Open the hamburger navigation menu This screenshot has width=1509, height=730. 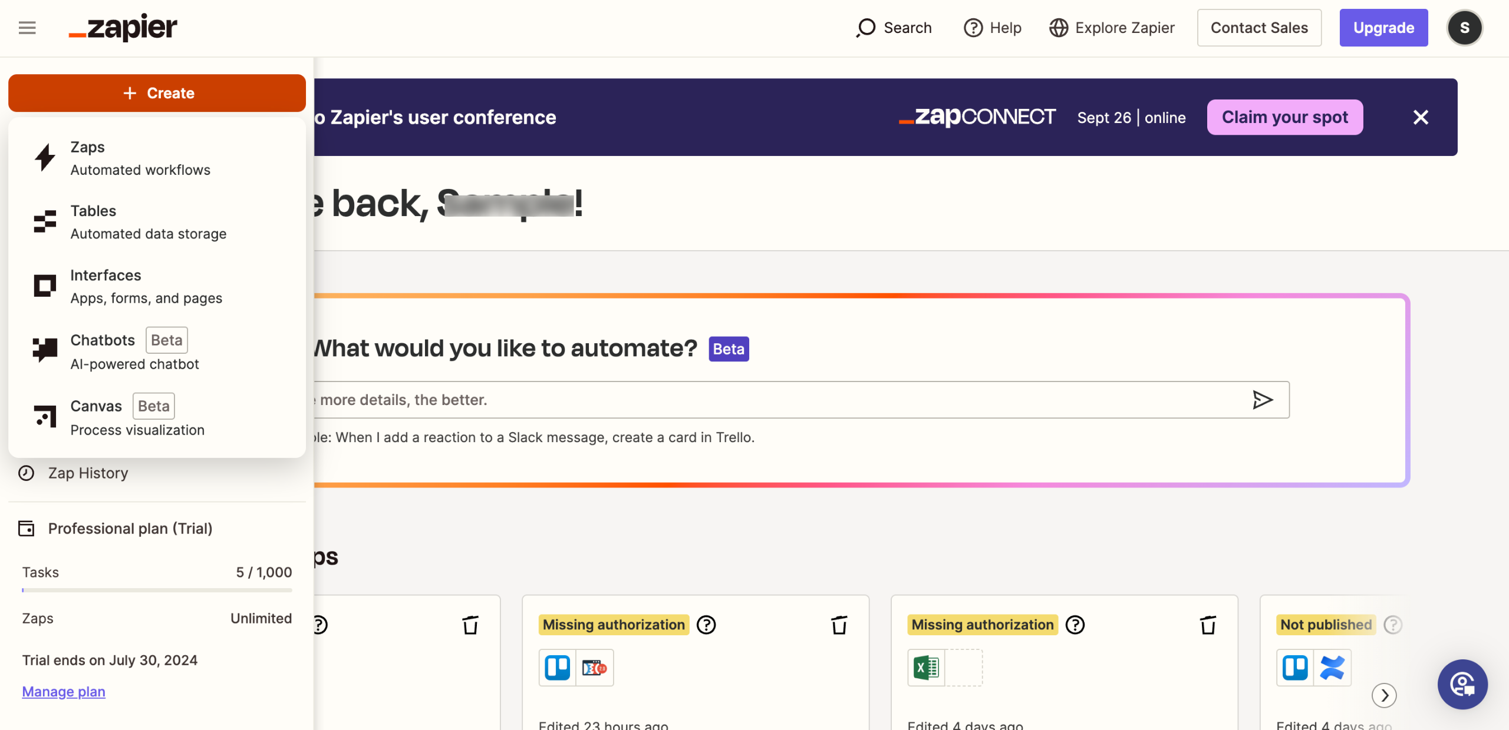point(27,28)
